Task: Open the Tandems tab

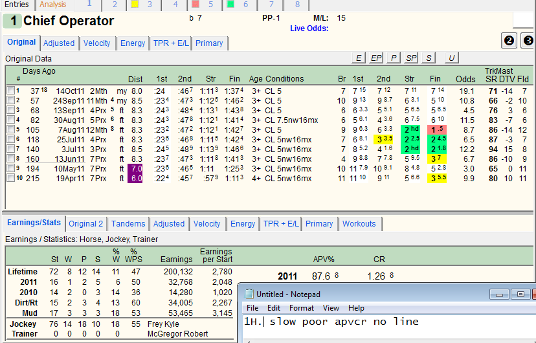Action: (x=128, y=224)
